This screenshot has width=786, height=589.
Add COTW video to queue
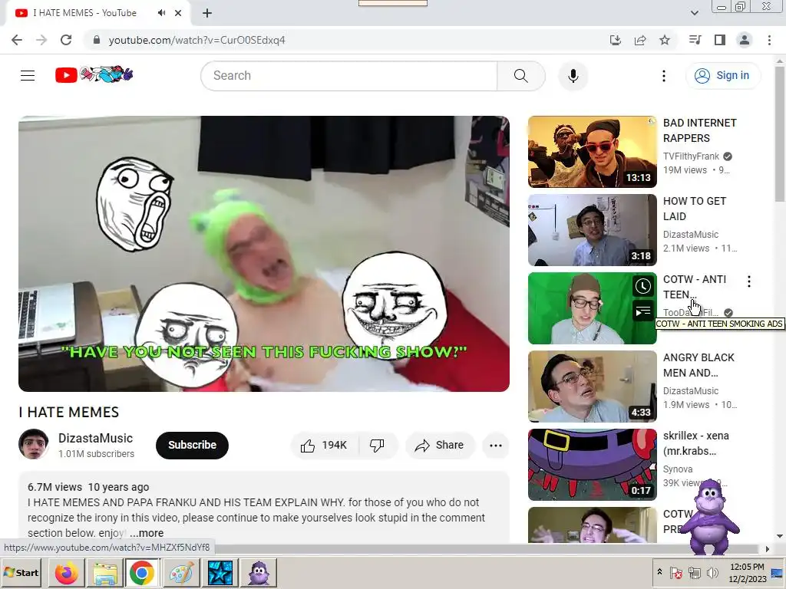pyautogui.click(x=643, y=311)
